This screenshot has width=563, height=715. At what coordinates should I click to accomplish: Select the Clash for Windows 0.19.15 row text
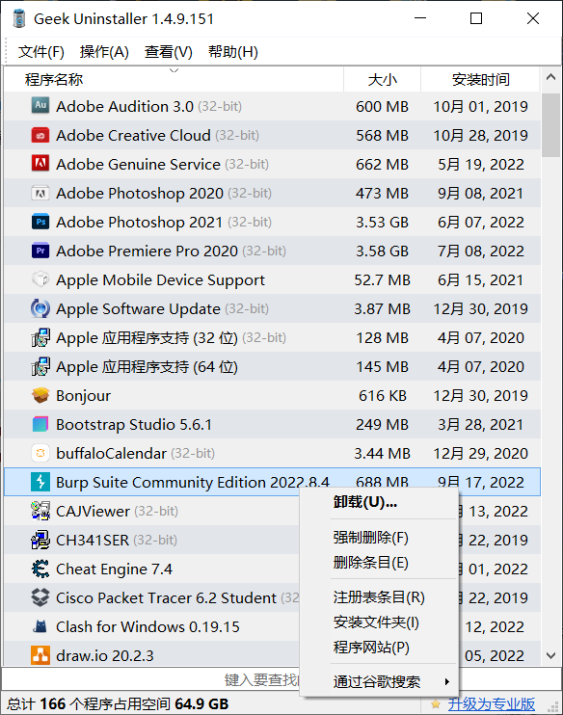pos(147,626)
